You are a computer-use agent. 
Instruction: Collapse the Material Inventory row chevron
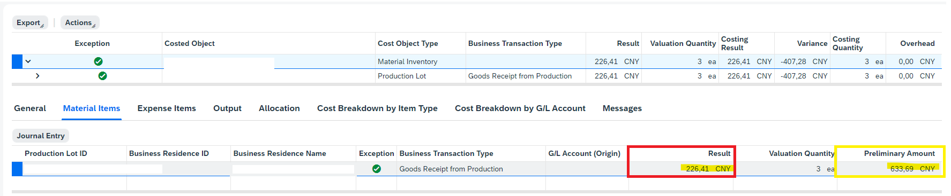28,61
